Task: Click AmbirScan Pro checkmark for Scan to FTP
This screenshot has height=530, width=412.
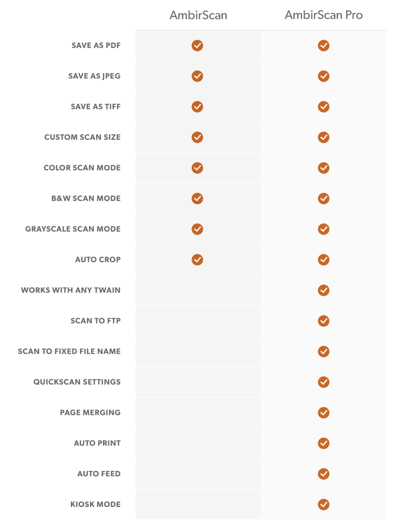Action: pos(323,321)
